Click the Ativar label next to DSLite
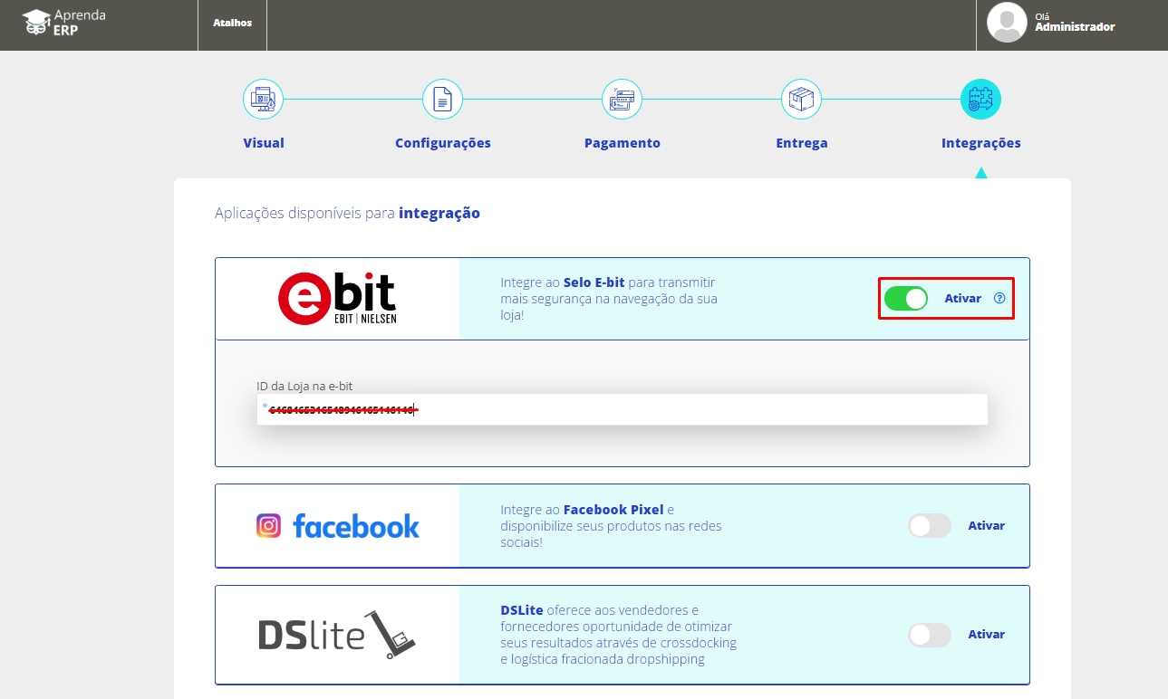1168x699 pixels. click(986, 635)
